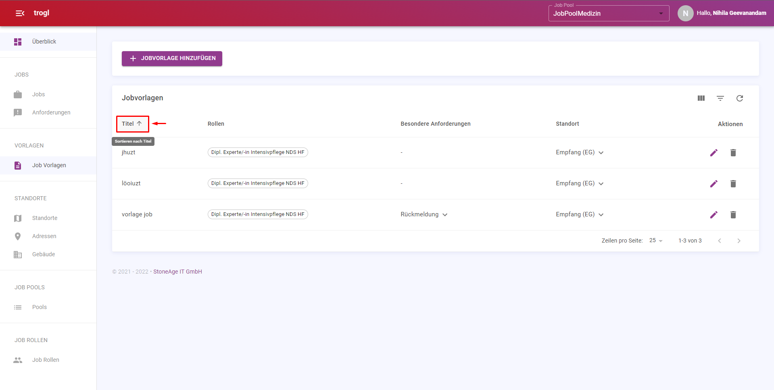774x390 pixels.
Task: Go to next page arrow in pagination
Action: (739, 241)
